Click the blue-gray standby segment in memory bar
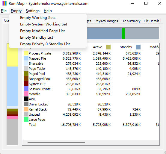Screen dimensions: 166x154 pyautogui.click(x=105, y=34)
